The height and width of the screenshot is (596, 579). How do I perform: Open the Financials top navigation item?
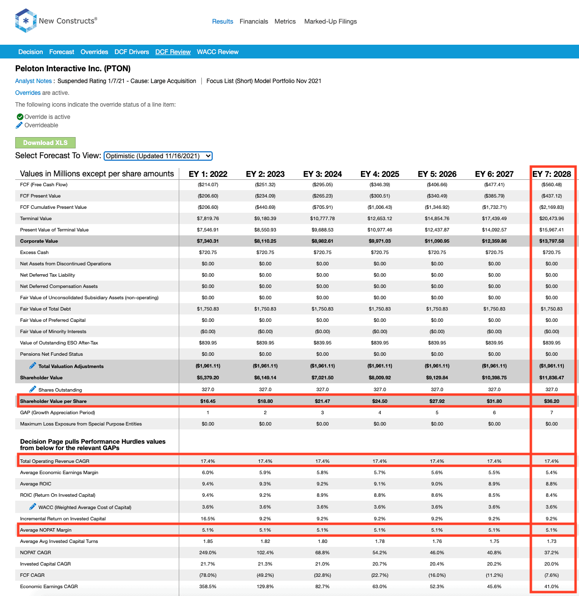pyautogui.click(x=254, y=22)
